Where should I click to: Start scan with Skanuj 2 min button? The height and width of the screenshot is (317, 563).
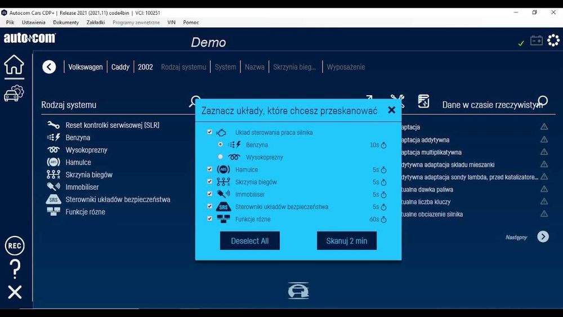tap(346, 240)
